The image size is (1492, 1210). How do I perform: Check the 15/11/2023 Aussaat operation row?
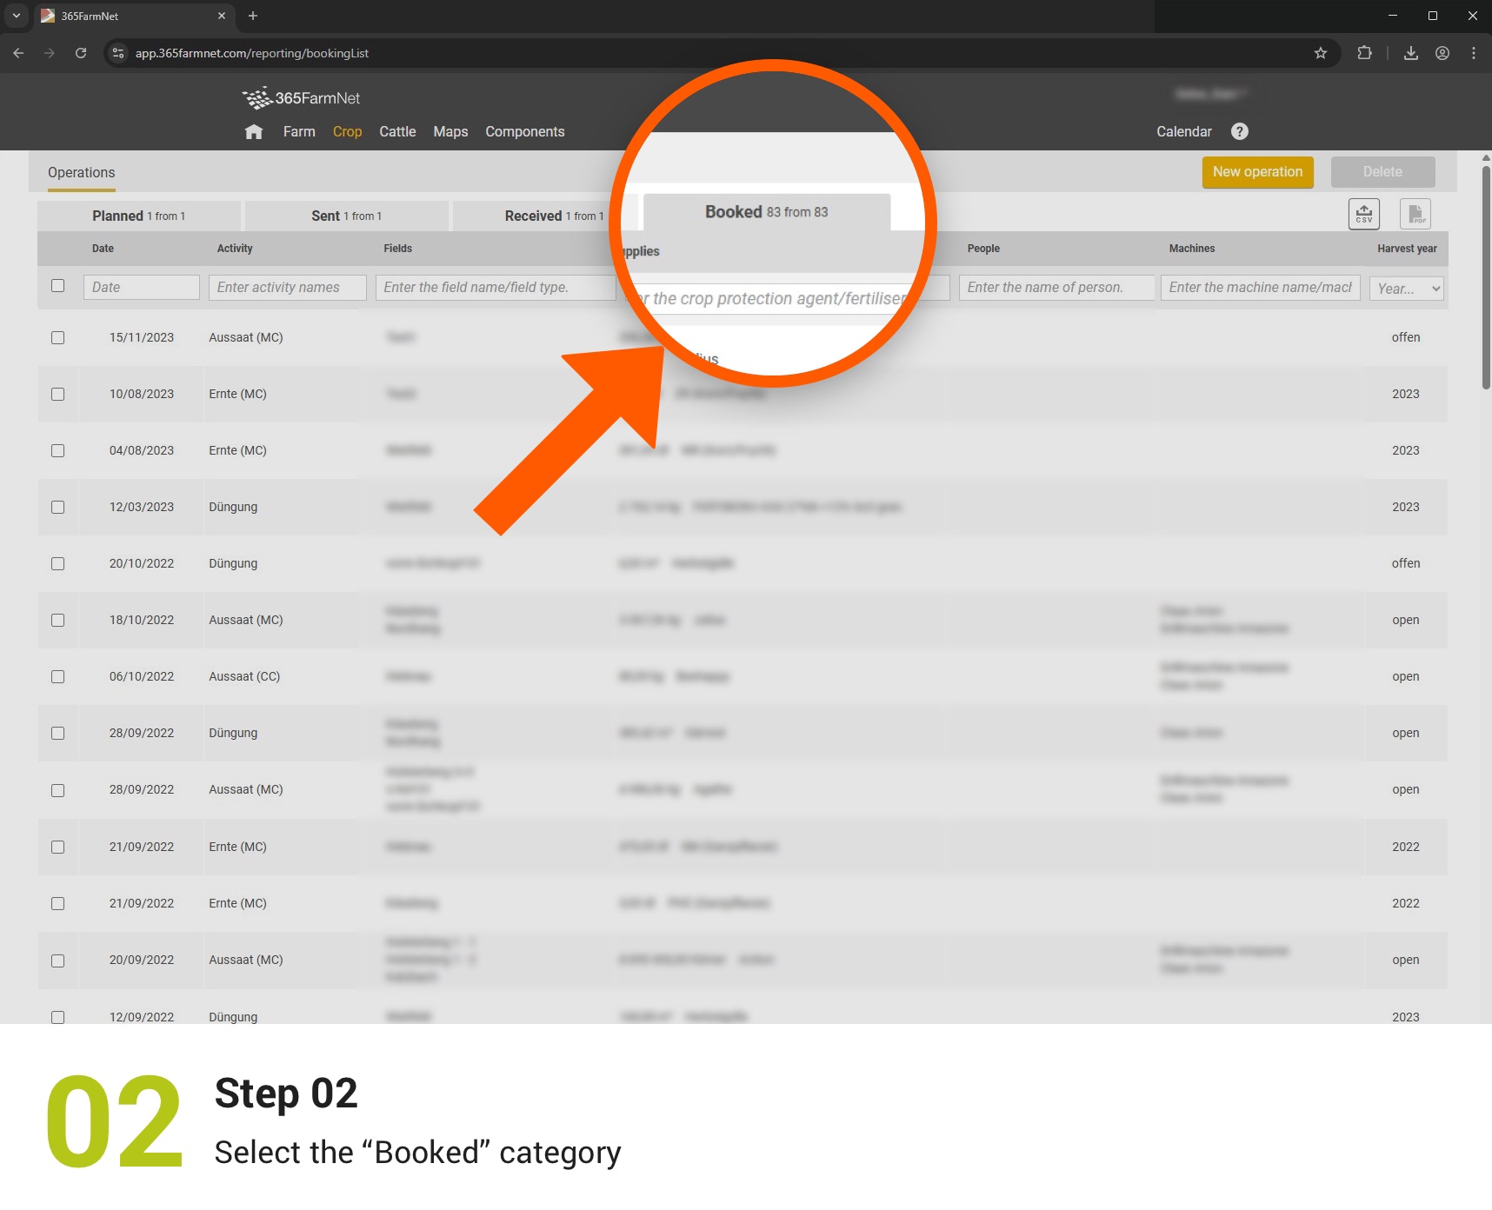click(x=58, y=337)
